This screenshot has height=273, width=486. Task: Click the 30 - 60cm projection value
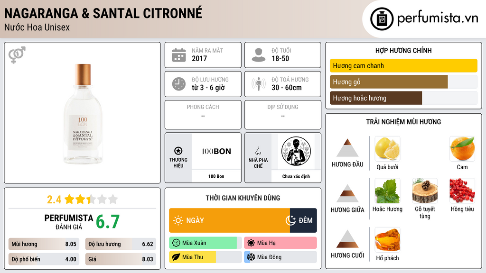click(x=287, y=88)
